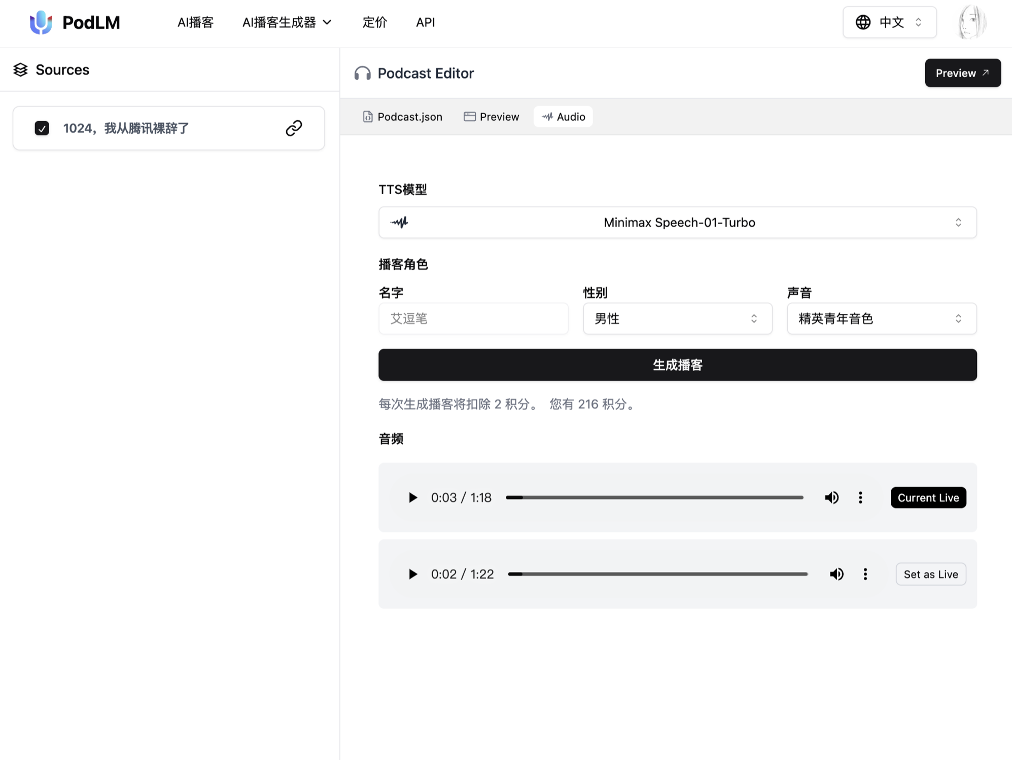Open the 中文 language selector
The image size is (1012, 760).
889,22
